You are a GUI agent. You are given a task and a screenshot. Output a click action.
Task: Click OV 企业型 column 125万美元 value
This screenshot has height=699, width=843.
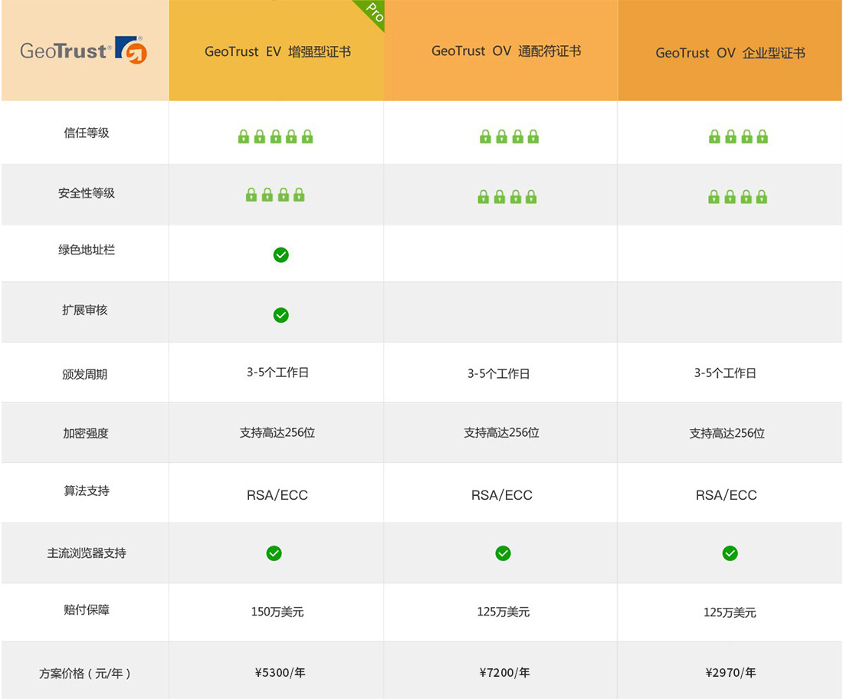click(730, 612)
